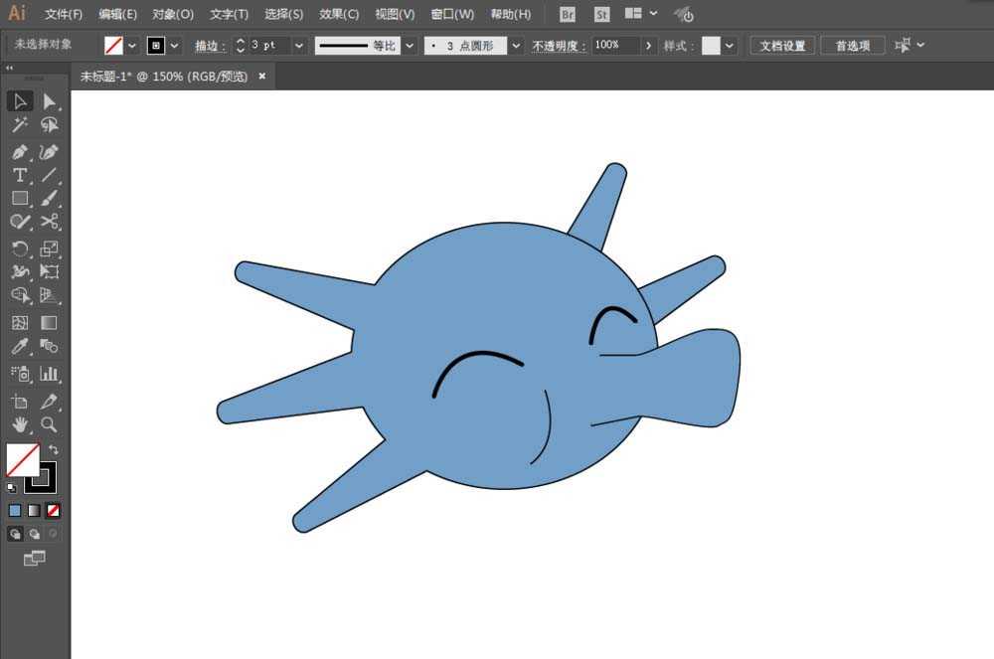Set paint mode to None
Image resolution: width=994 pixels, height=659 pixels.
(54, 510)
